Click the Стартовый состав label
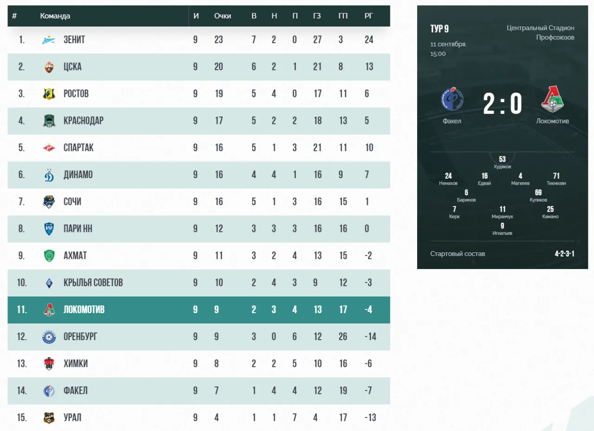 click(x=458, y=254)
